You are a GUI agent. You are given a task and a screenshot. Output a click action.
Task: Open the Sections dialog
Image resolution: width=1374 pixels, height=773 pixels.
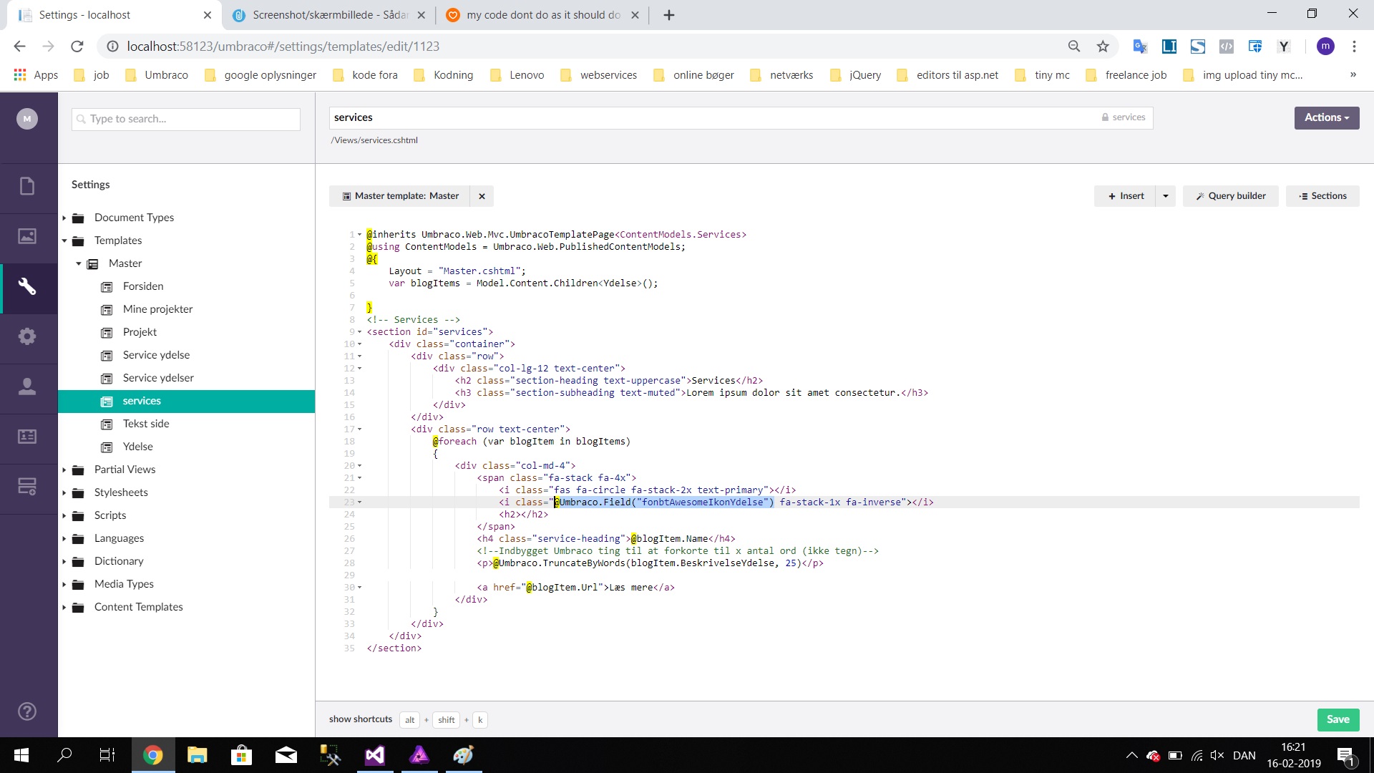(1322, 196)
